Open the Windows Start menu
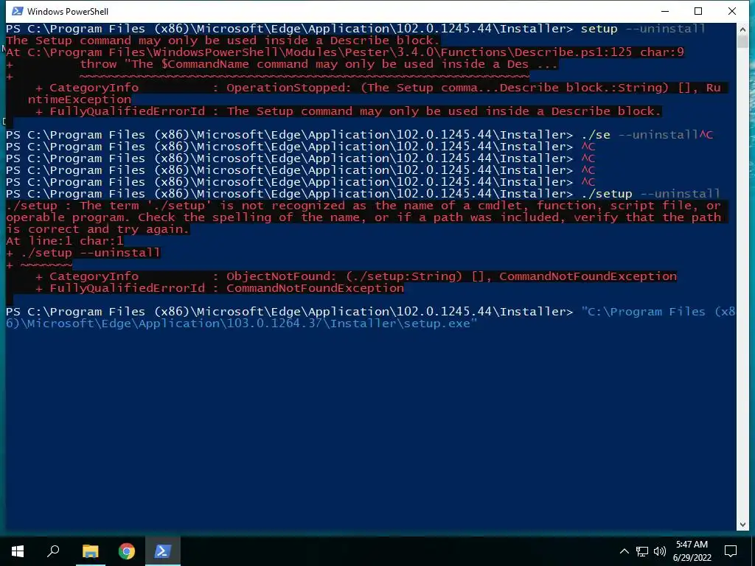This screenshot has width=755, height=566. [18, 551]
